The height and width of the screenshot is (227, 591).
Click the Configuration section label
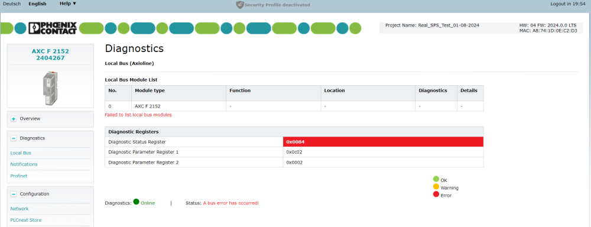35,194
